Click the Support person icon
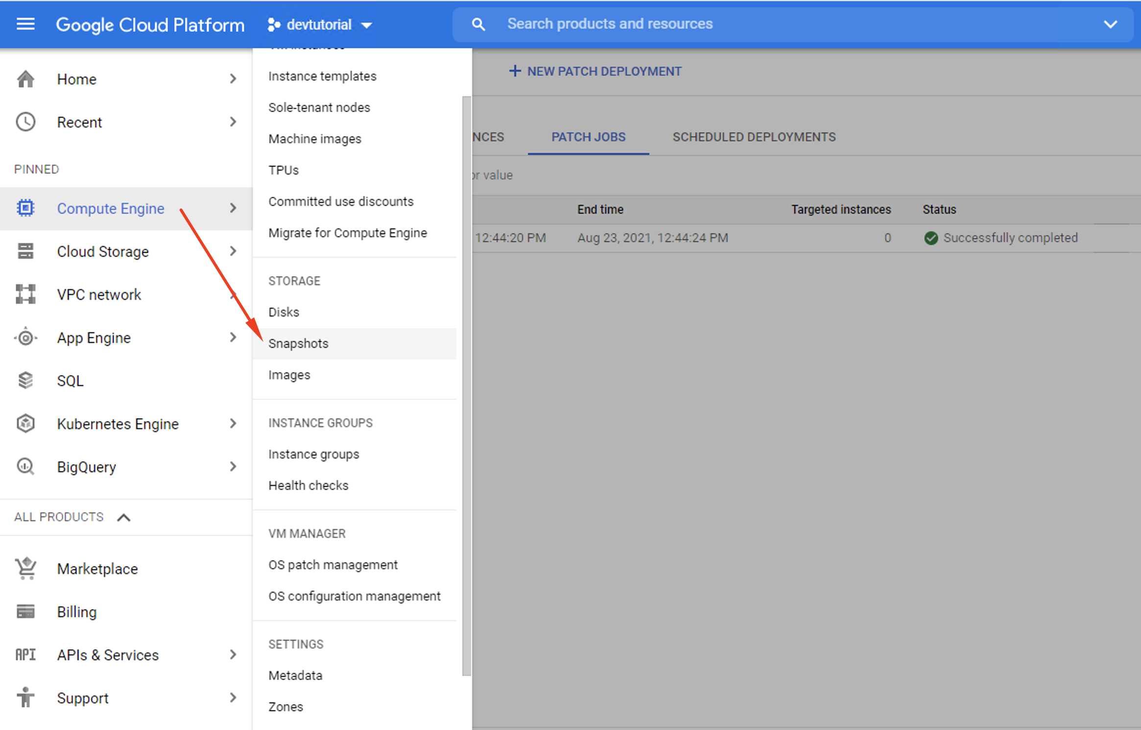The image size is (1141, 730). tap(25, 698)
